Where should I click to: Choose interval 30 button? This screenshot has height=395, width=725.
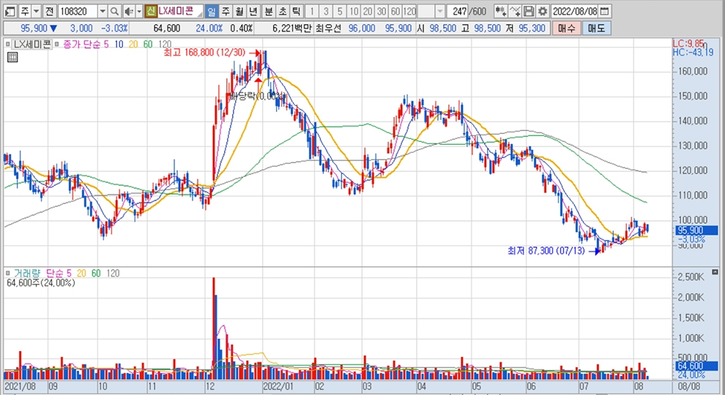click(382, 11)
